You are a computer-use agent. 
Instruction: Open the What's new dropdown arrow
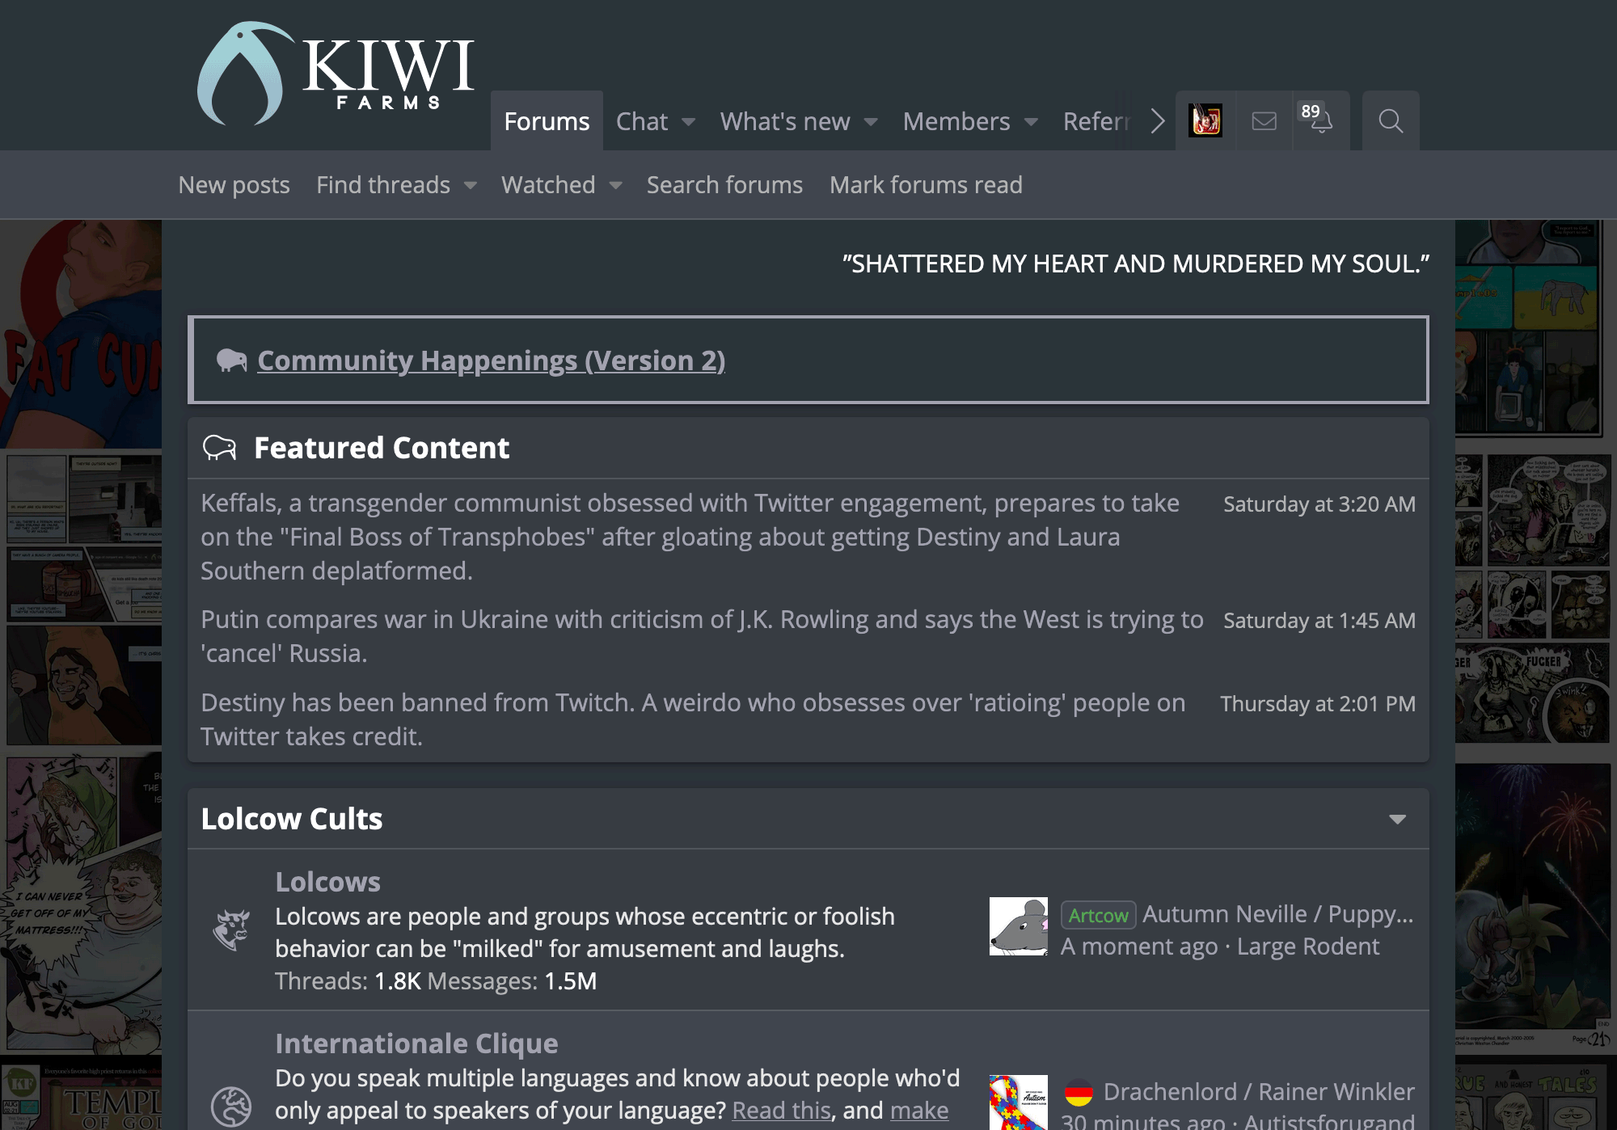tap(871, 122)
